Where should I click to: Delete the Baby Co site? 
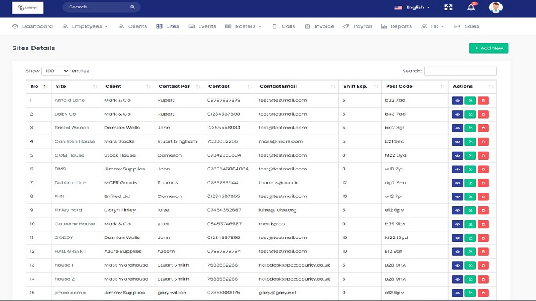[x=483, y=114]
